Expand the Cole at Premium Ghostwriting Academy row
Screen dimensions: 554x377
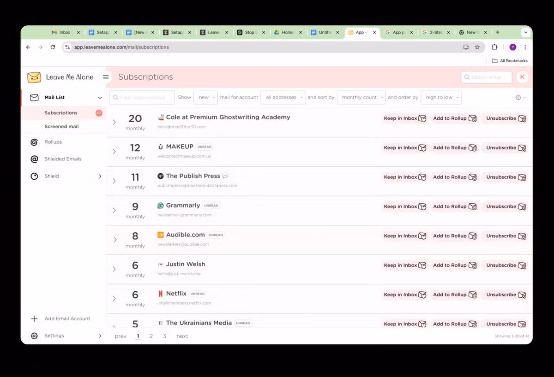pyautogui.click(x=114, y=122)
